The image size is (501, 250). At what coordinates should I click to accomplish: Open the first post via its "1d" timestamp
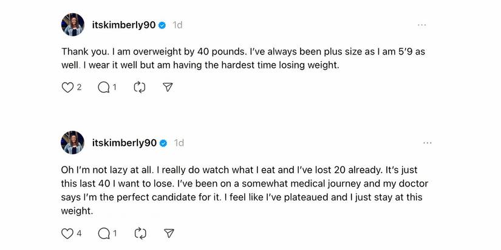click(x=177, y=25)
